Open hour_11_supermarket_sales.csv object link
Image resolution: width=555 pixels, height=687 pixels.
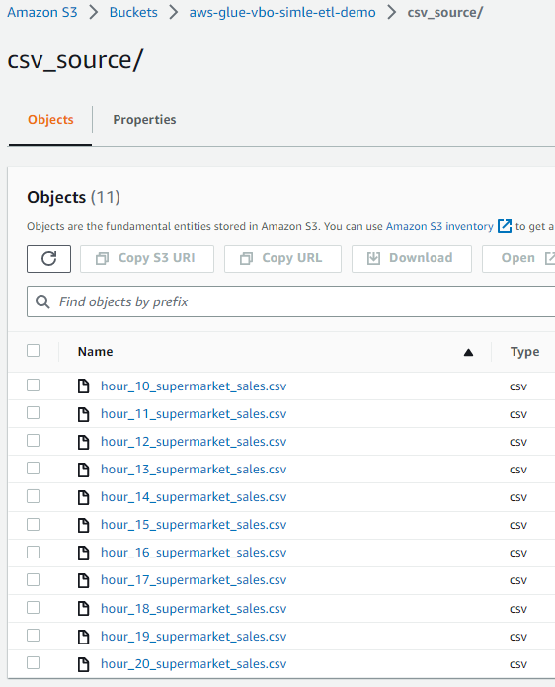coord(194,414)
